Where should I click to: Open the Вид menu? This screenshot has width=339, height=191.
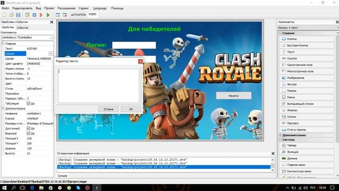coord(39,8)
